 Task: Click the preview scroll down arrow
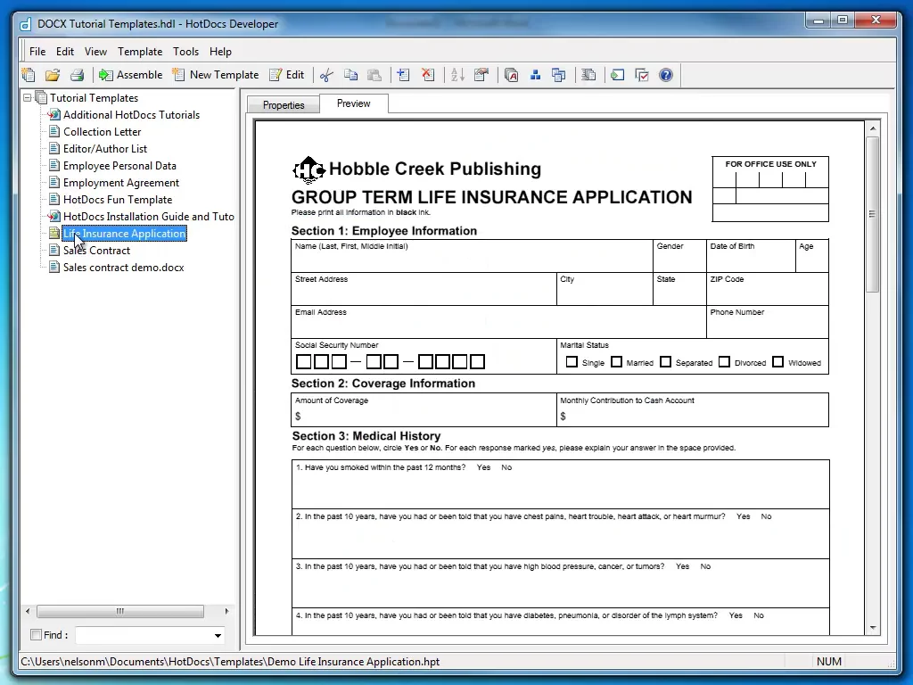873,628
